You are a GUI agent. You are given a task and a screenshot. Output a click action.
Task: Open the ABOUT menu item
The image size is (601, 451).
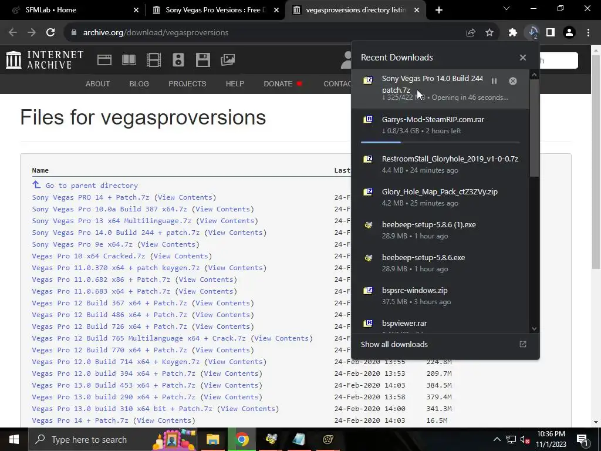pos(98,83)
